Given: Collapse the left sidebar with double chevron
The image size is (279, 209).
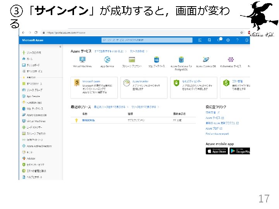Looking at the screenshot, I should point(60,46).
